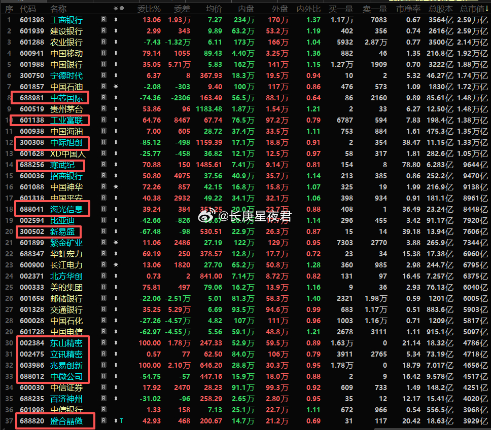Image resolution: width=491 pixels, height=430 pixels.
Task: Click the star marker in 中国石油 row
Action: [x=116, y=87]
